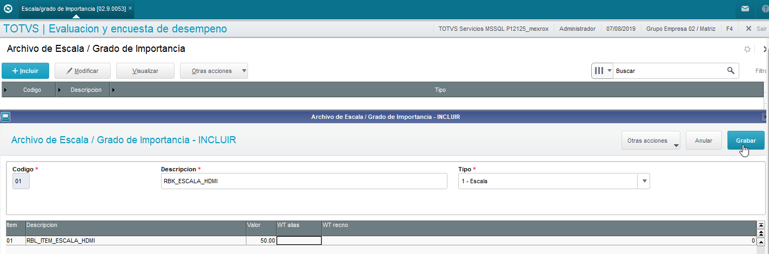Click the Sair X icon
The width and height of the screenshot is (769, 254).
click(x=748, y=29)
